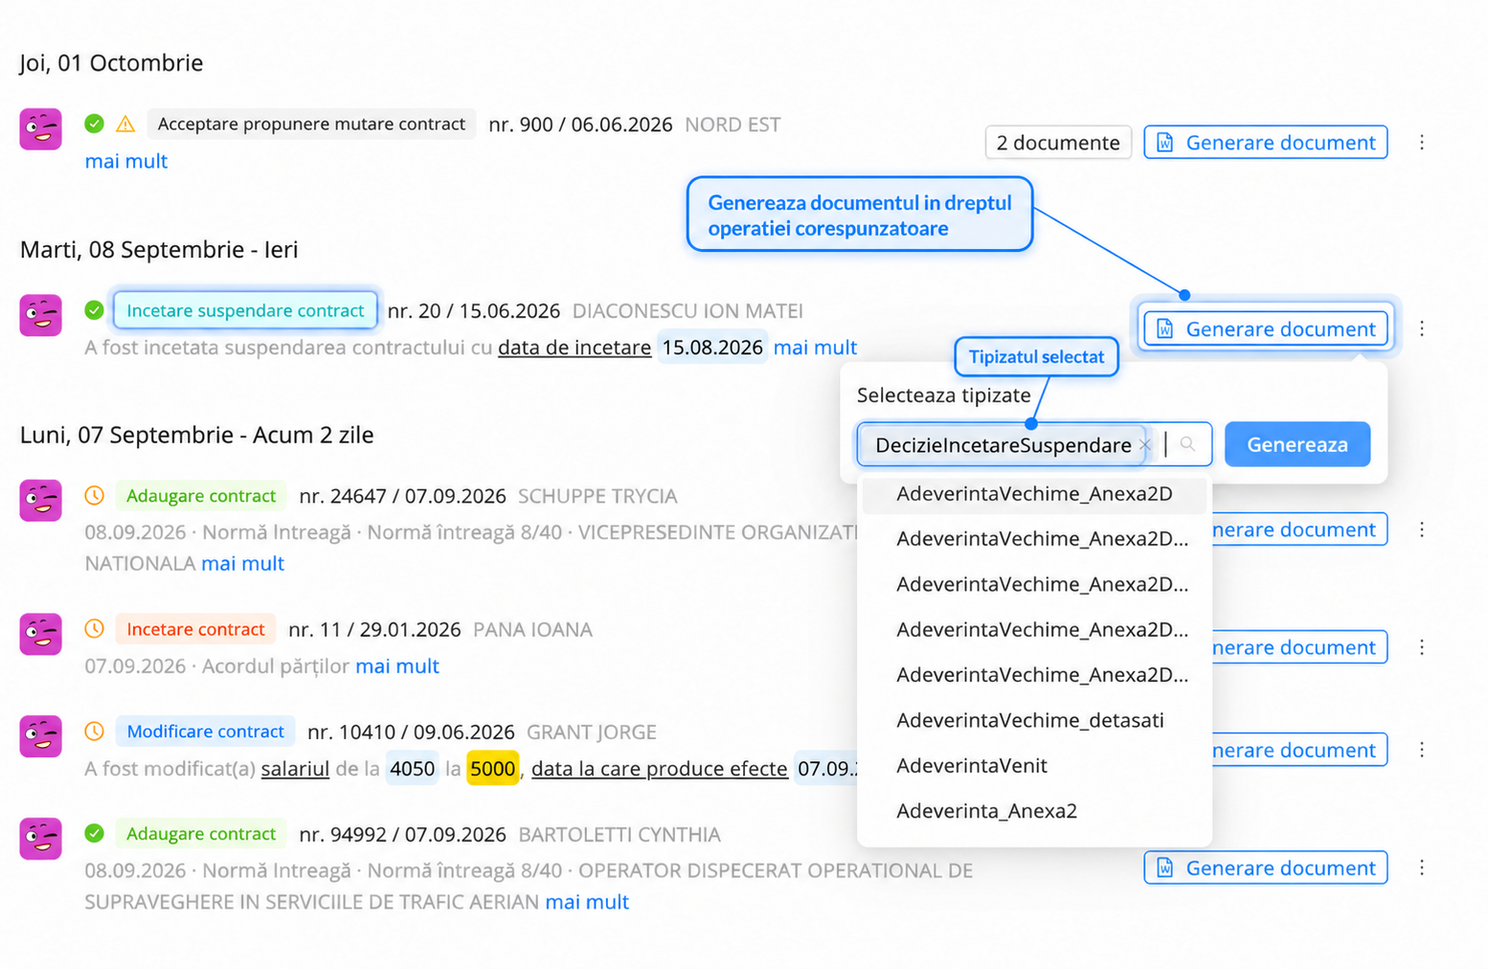Click the pink avatar on the NORD EST row
Image resolution: width=1488 pixels, height=969 pixels.
pos(41,129)
